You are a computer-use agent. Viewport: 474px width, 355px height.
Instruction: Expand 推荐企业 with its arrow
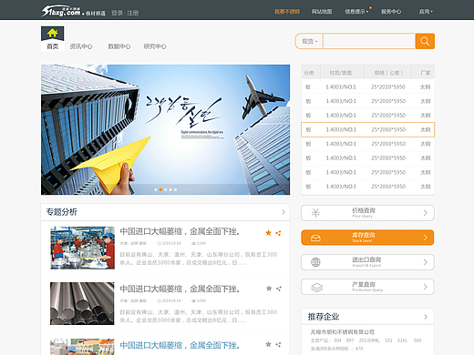426,317
